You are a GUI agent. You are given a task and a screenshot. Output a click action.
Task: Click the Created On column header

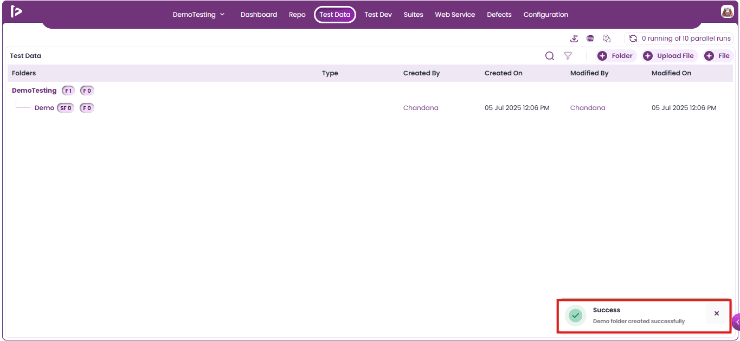coord(503,73)
